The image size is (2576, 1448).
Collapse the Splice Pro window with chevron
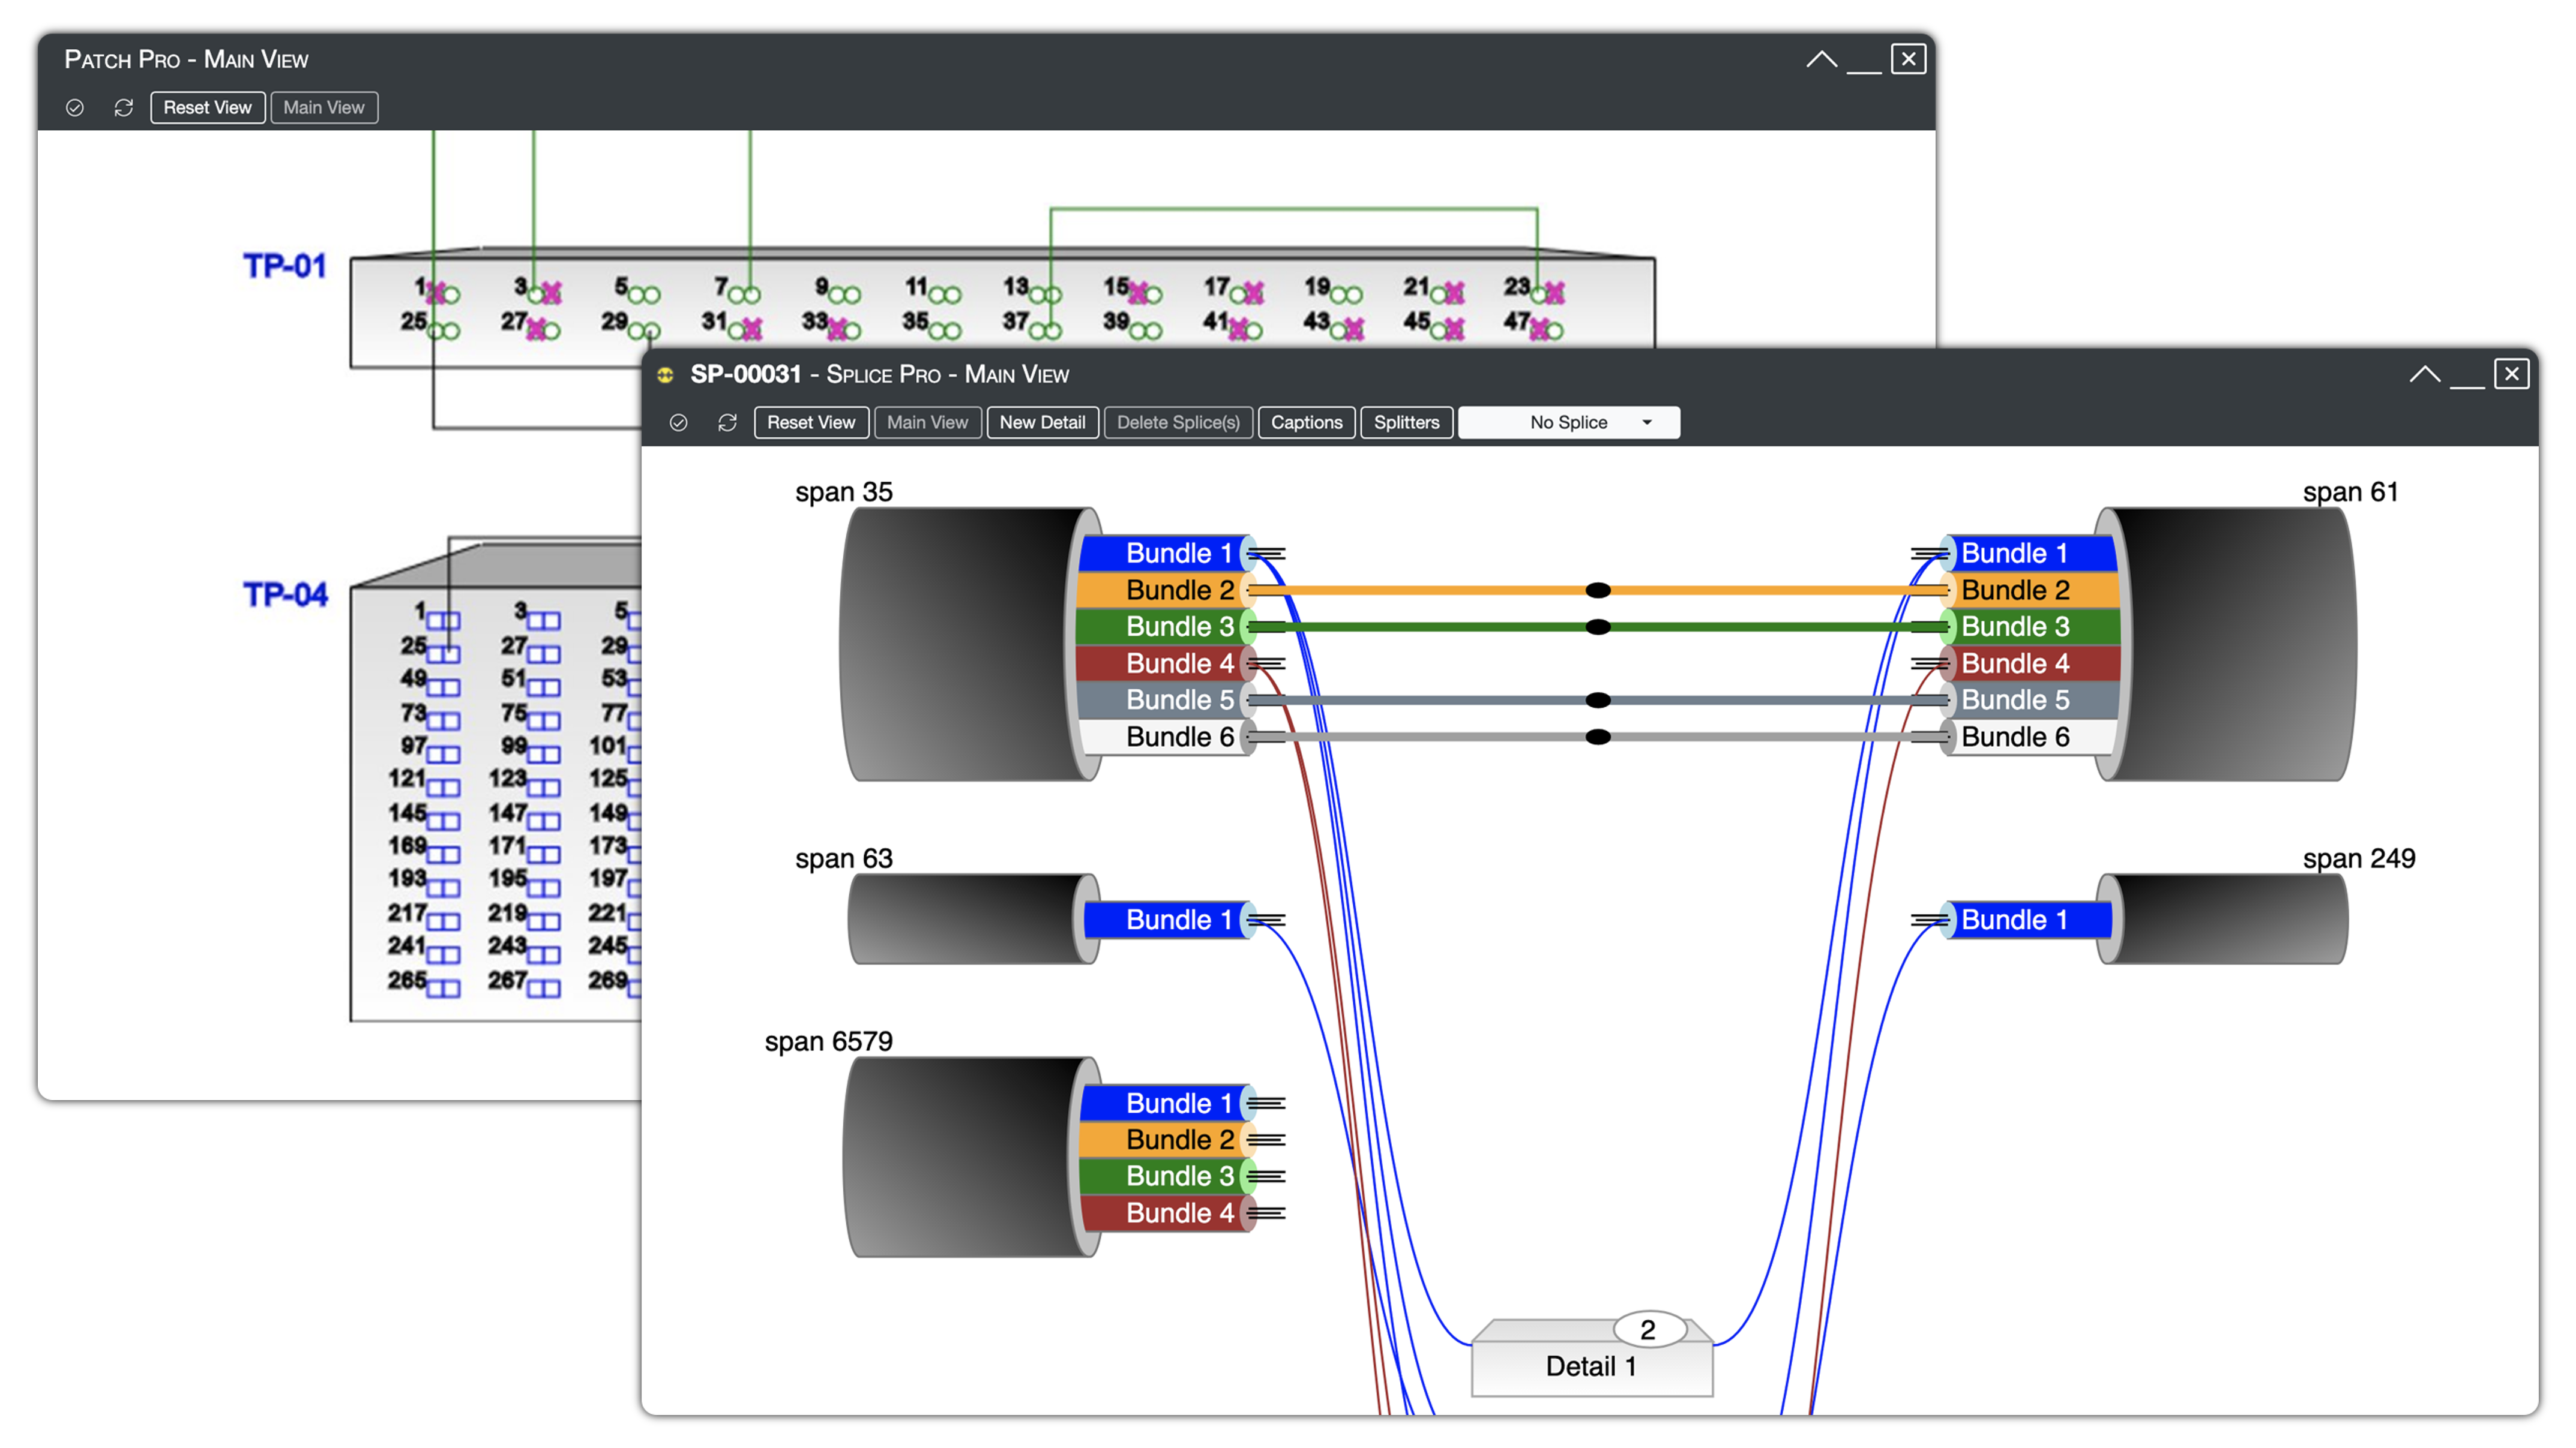click(2424, 375)
